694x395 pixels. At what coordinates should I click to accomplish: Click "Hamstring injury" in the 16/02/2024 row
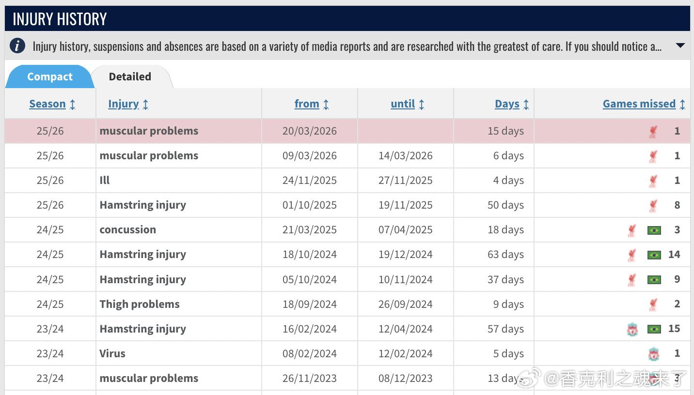point(143,329)
